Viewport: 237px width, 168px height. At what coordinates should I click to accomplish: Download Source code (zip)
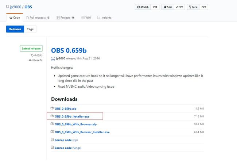(66, 140)
